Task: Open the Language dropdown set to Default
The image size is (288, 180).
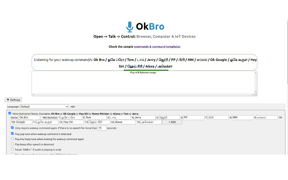Action: pyautogui.click(x=44, y=107)
